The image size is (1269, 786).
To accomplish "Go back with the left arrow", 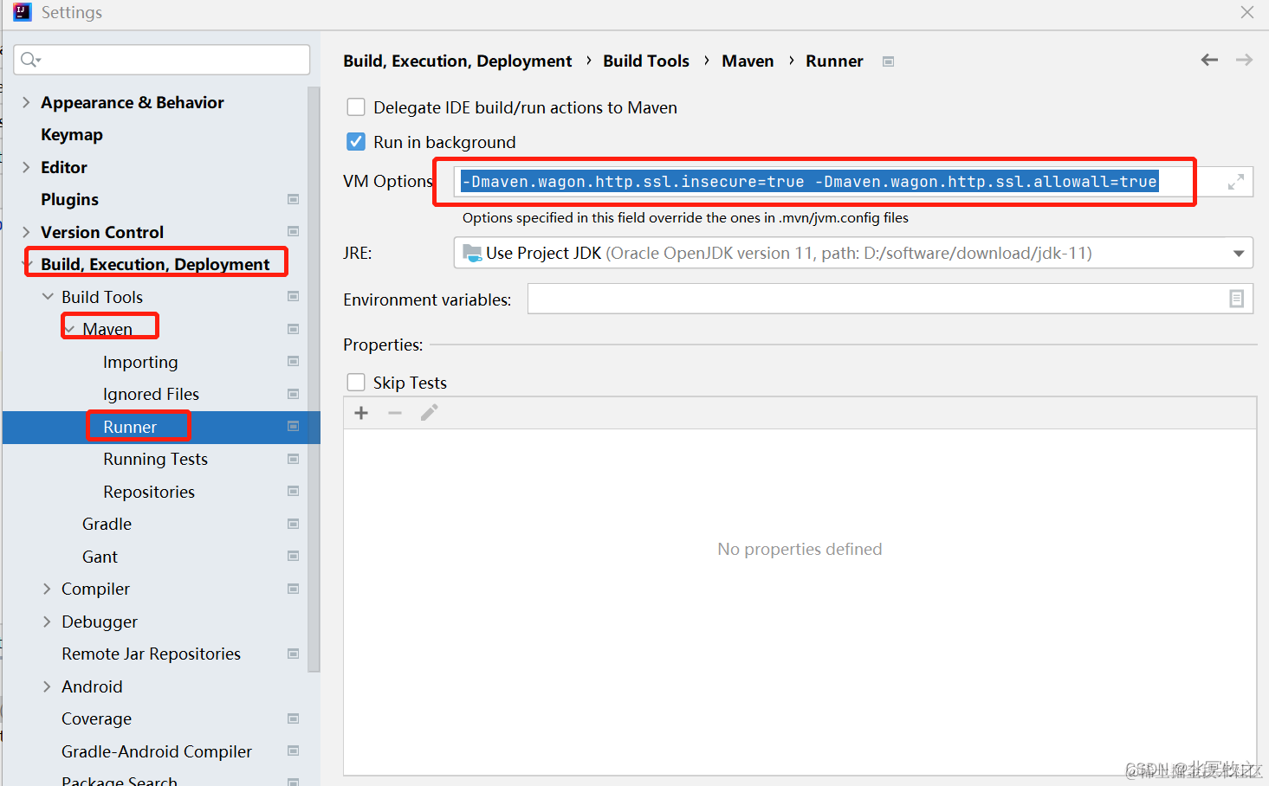I will [x=1209, y=60].
